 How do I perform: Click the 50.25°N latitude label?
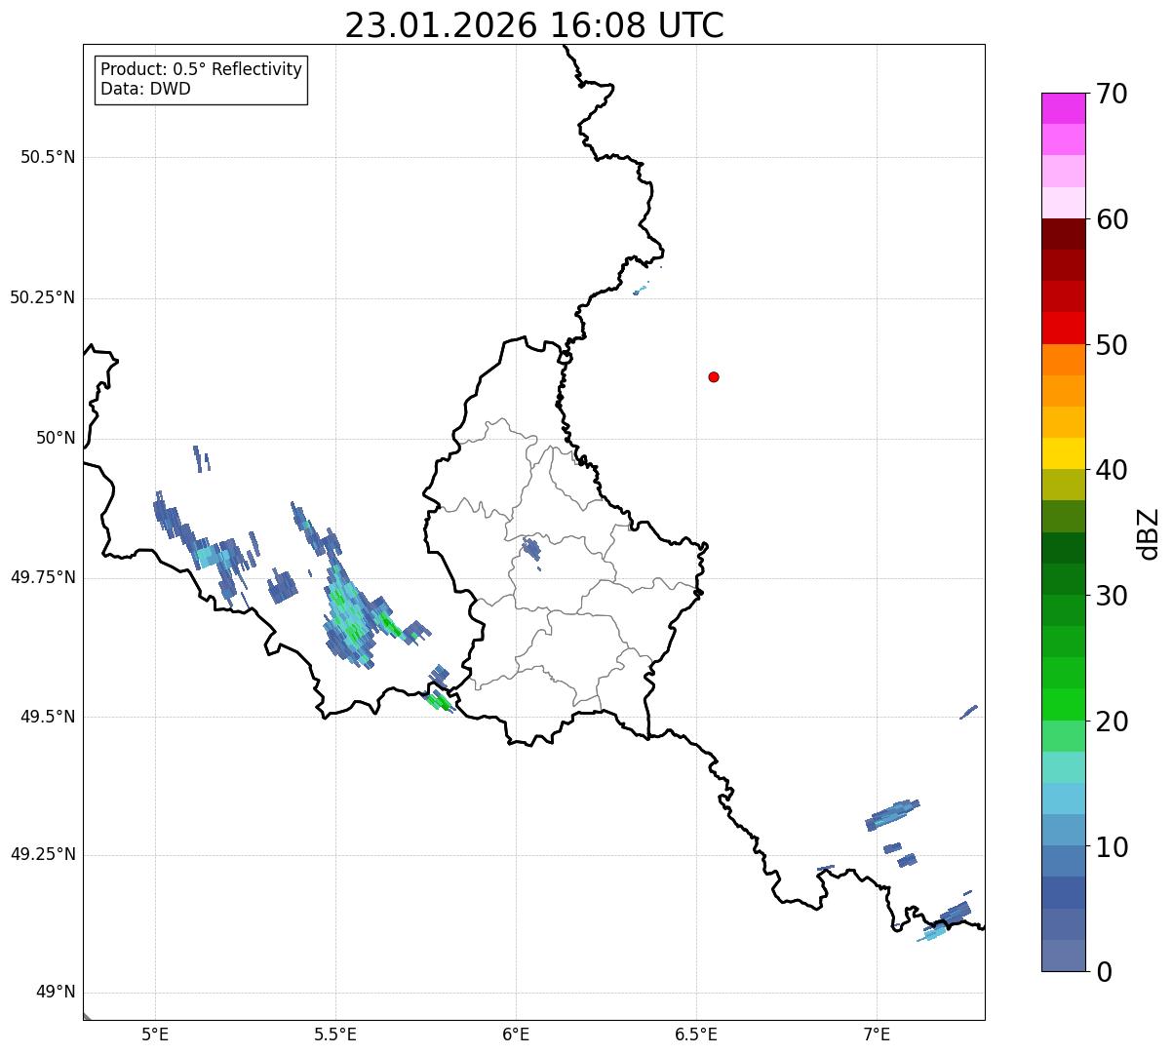pos(42,297)
